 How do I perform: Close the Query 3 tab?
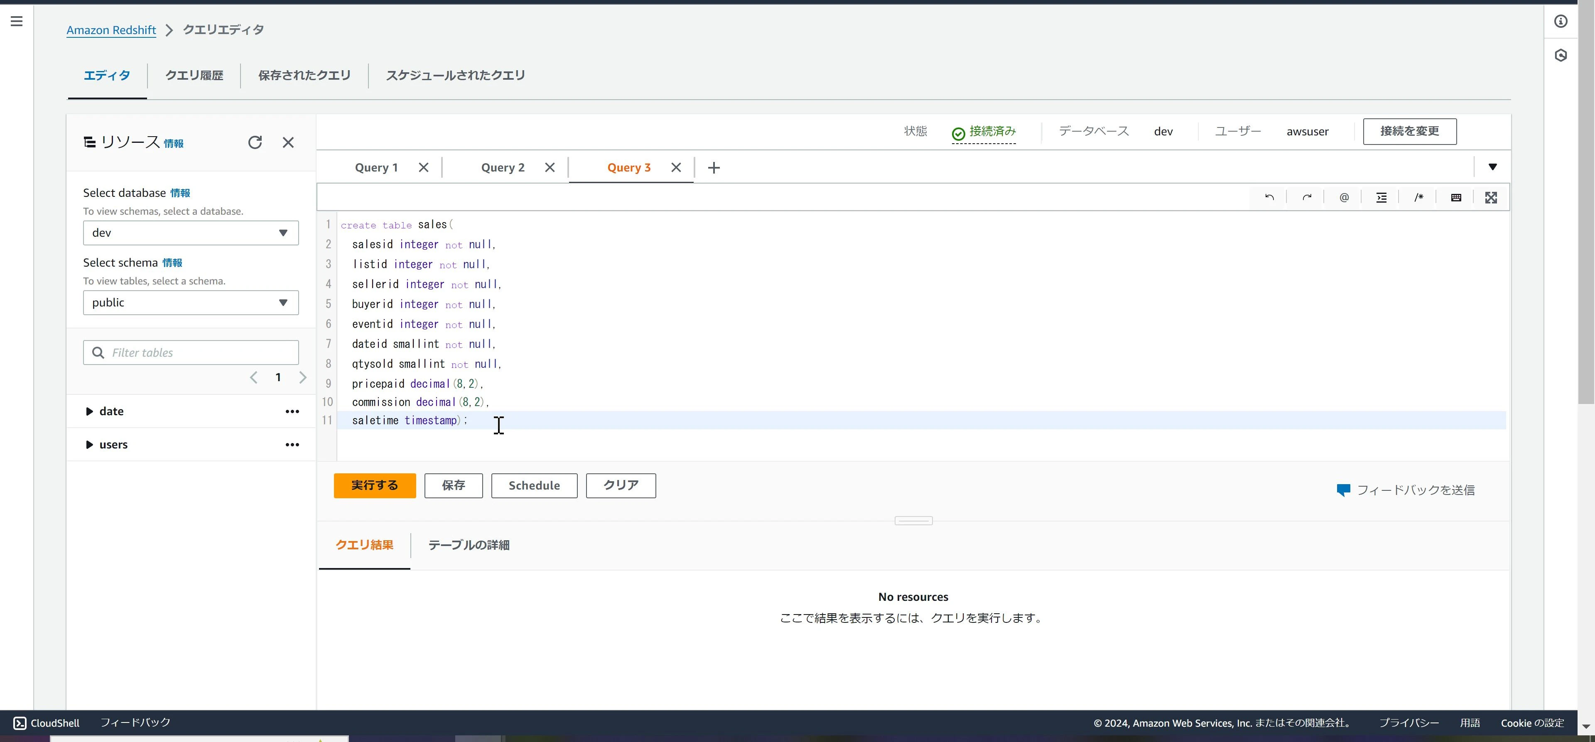[676, 168]
